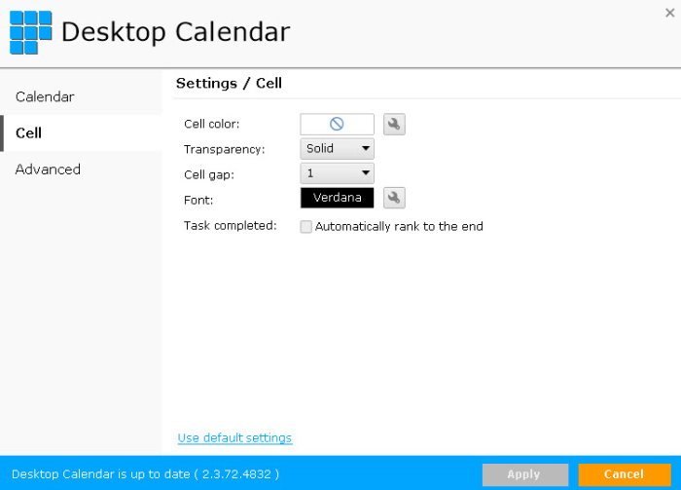Switch to the Calendar settings tab
This screenshot has width=681, height=490.
click(81, 96)
